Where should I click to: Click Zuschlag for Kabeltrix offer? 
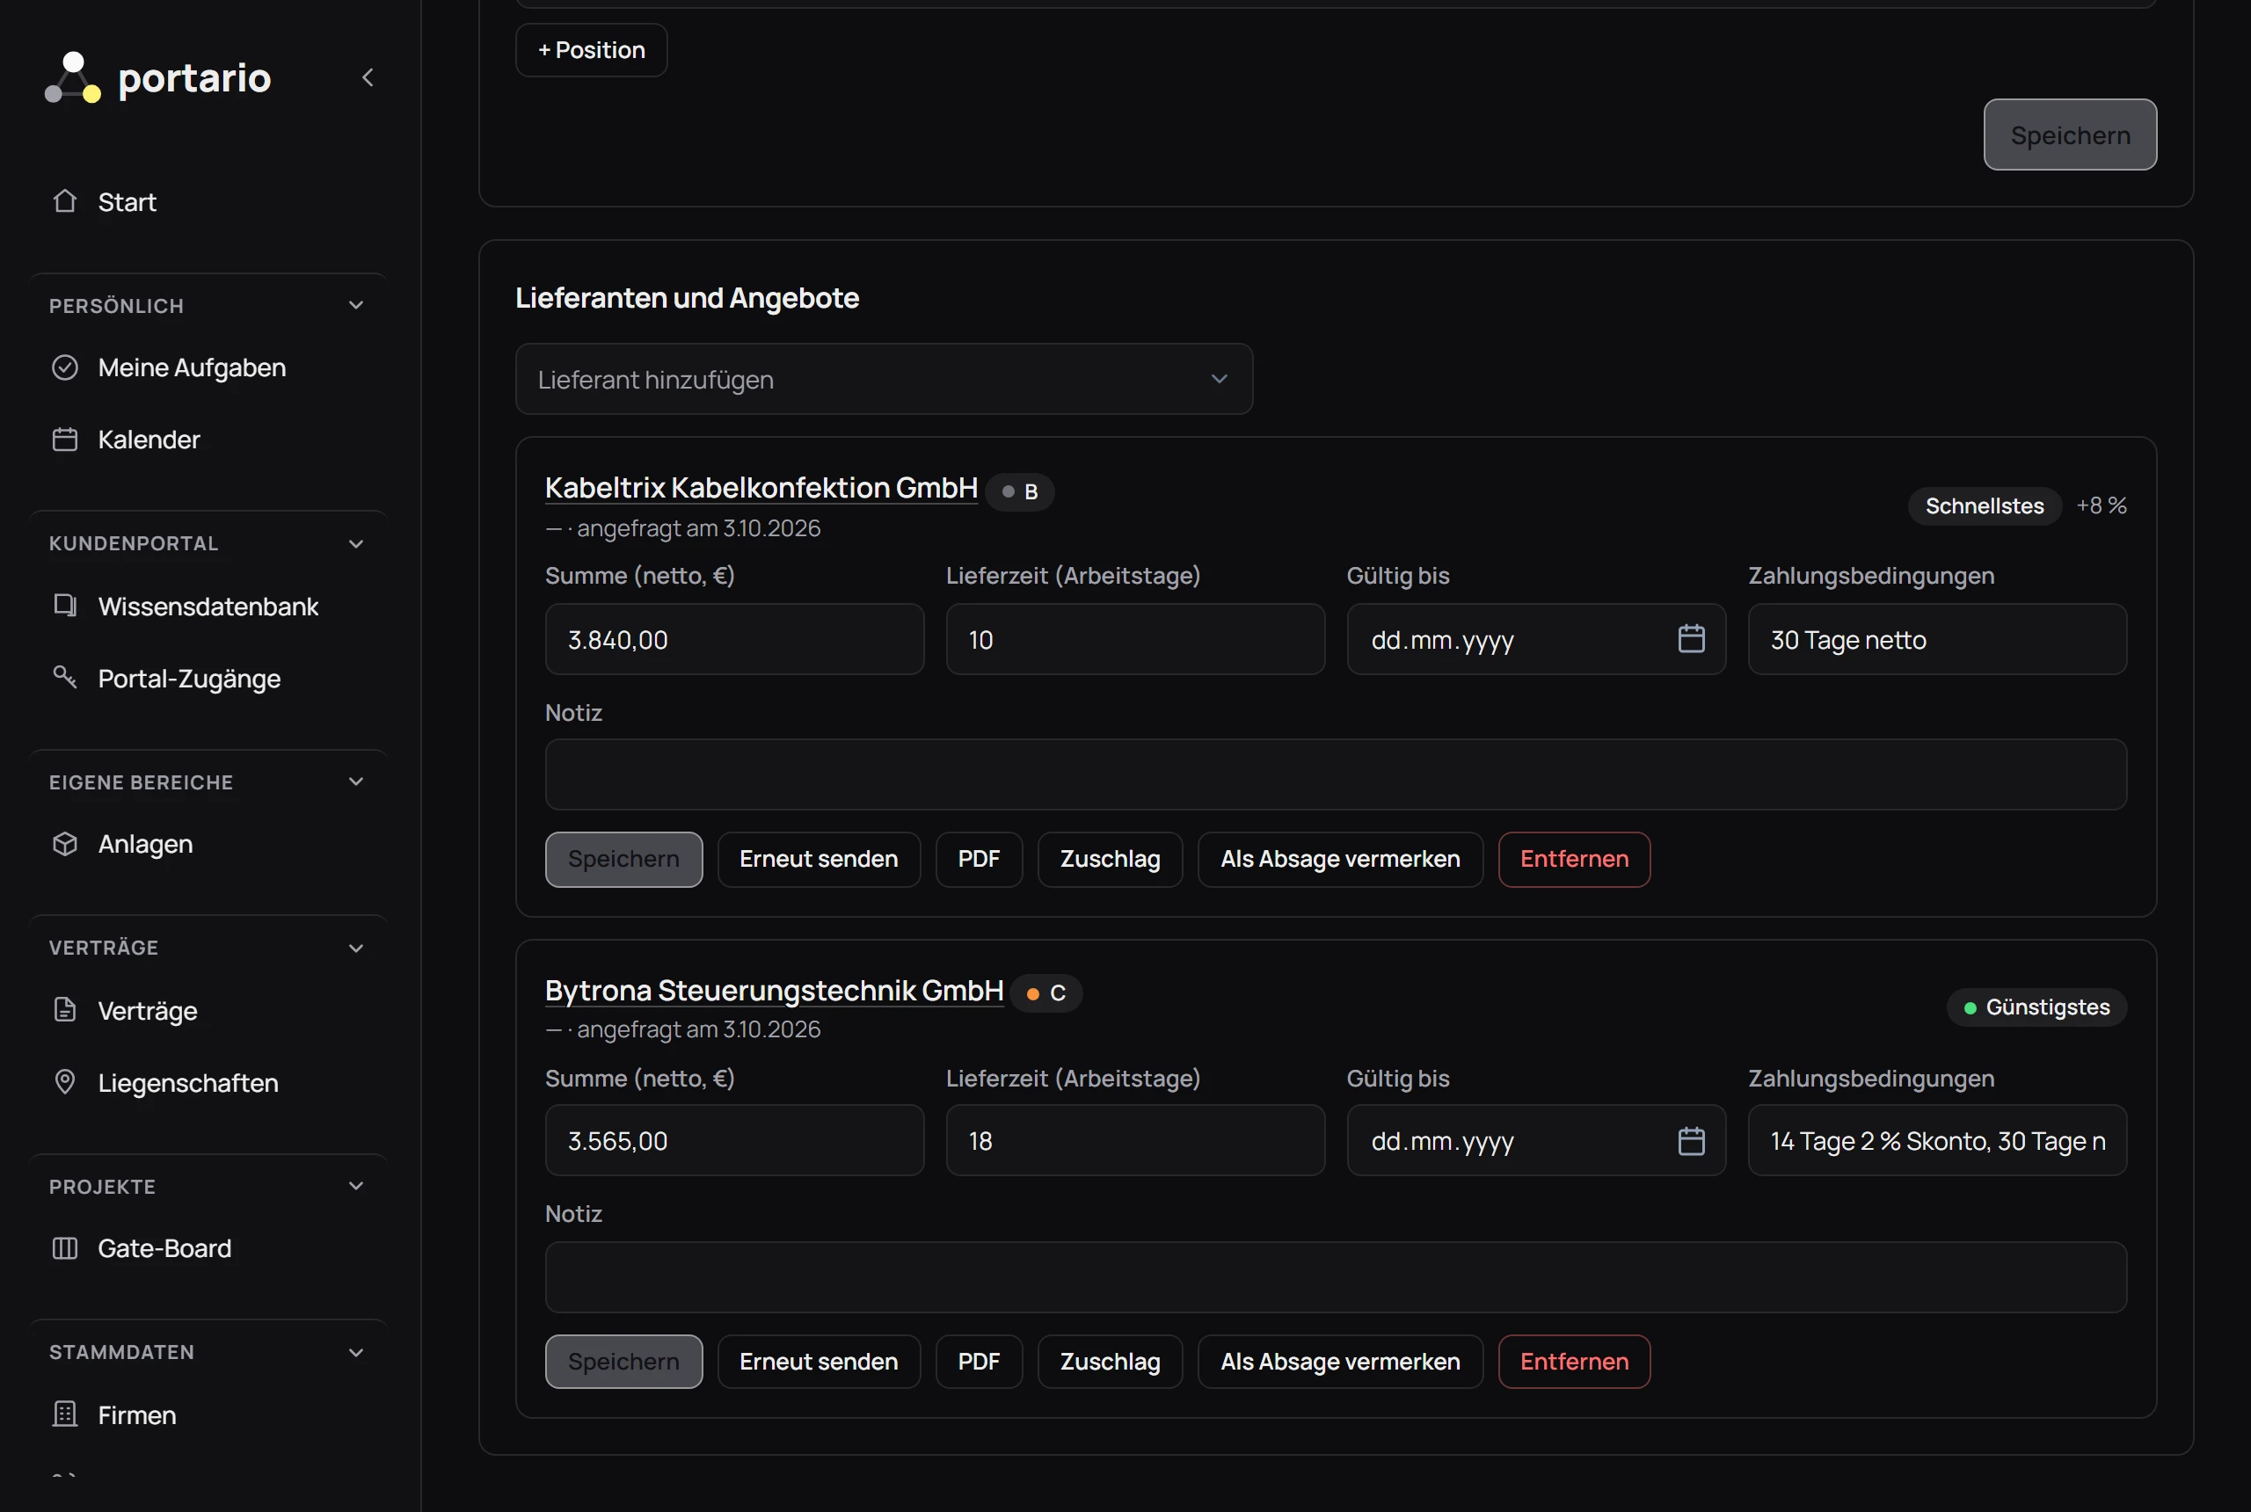1109,859
